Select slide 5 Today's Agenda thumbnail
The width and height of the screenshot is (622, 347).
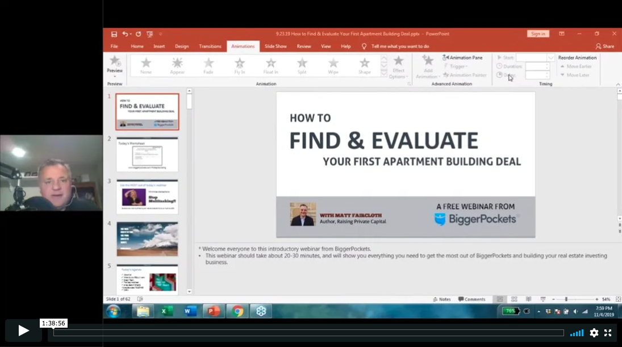147,279
